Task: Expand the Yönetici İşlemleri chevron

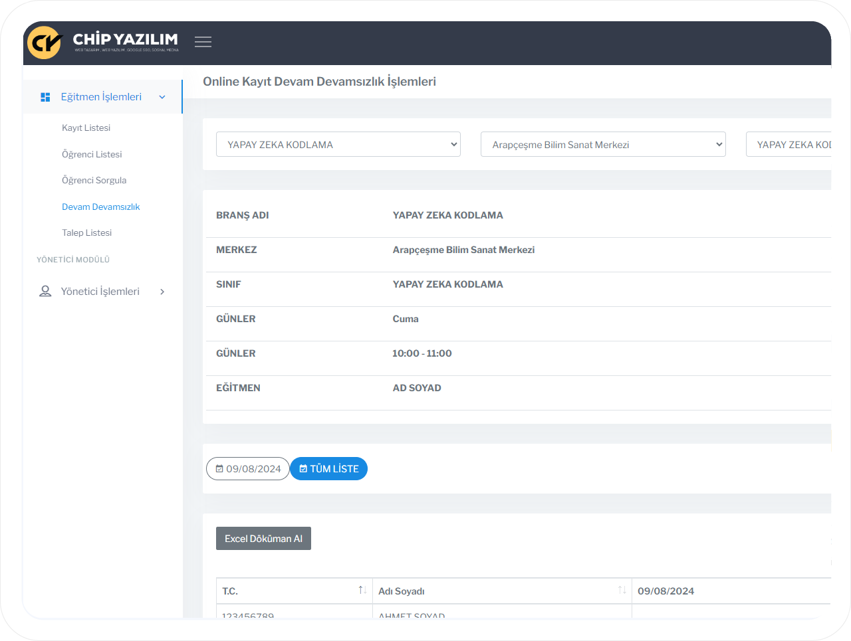Action: [162, 292]
